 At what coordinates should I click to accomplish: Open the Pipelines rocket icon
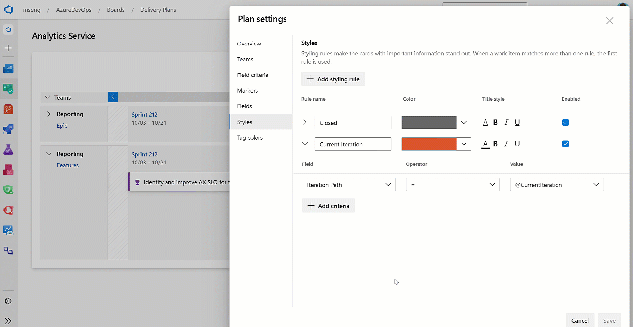[x=8, y=129]
